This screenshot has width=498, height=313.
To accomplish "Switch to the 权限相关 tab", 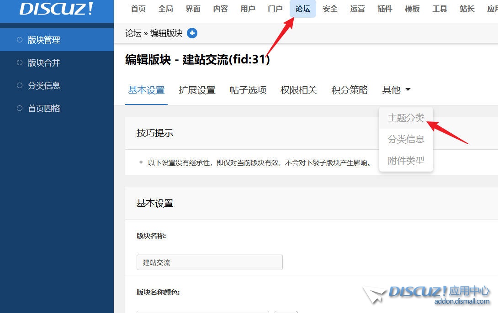I will [x=298, y=90].
